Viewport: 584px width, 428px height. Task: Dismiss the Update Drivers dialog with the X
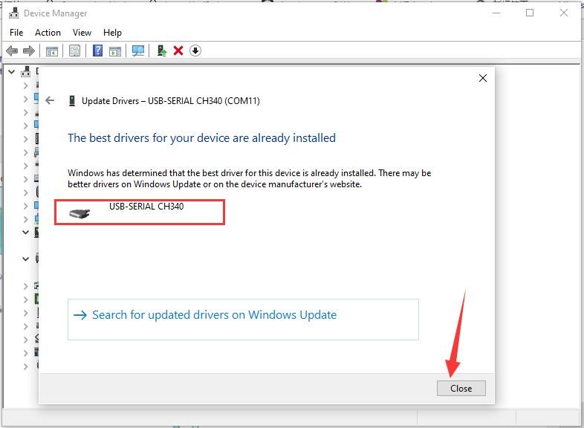pyautogui.click(x=483, y=78)
